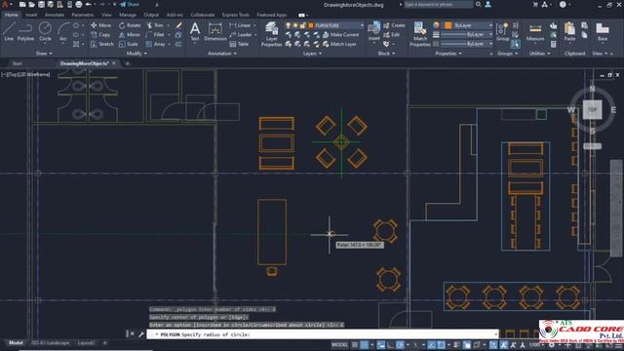Click the orange object color swatch

[448, 25]
